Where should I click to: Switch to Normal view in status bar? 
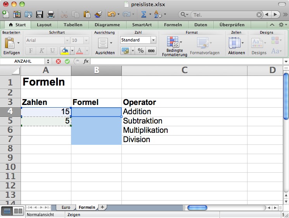[7, 211]
